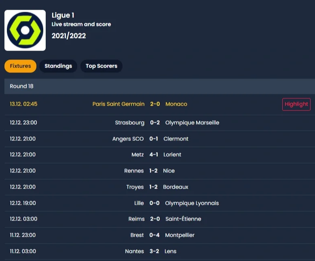315x261 pixels.
Task: Open the Angers SCO vs Clermont match
Action: 160,139
